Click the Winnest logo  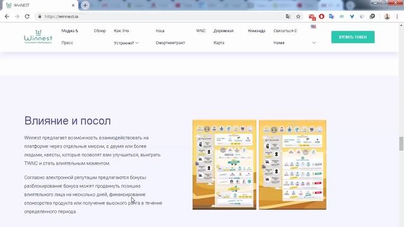tap(38, 37)
